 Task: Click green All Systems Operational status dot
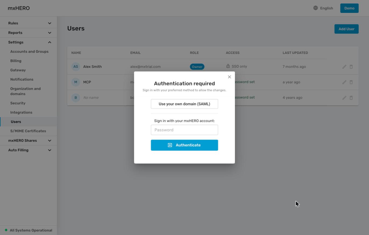coord(6,230)
